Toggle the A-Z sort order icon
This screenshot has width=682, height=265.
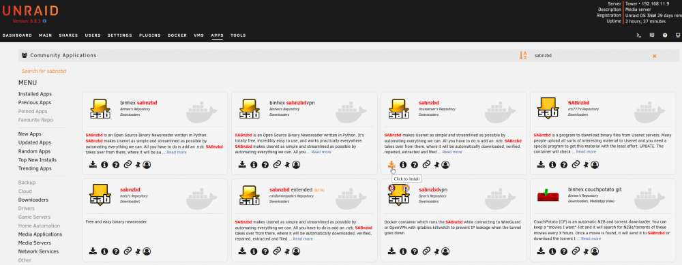point(523,56)
